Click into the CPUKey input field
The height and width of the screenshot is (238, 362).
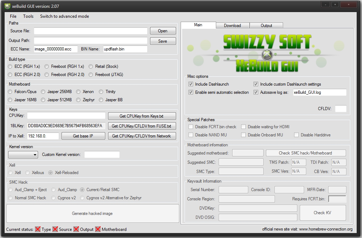tap(66, 116)
